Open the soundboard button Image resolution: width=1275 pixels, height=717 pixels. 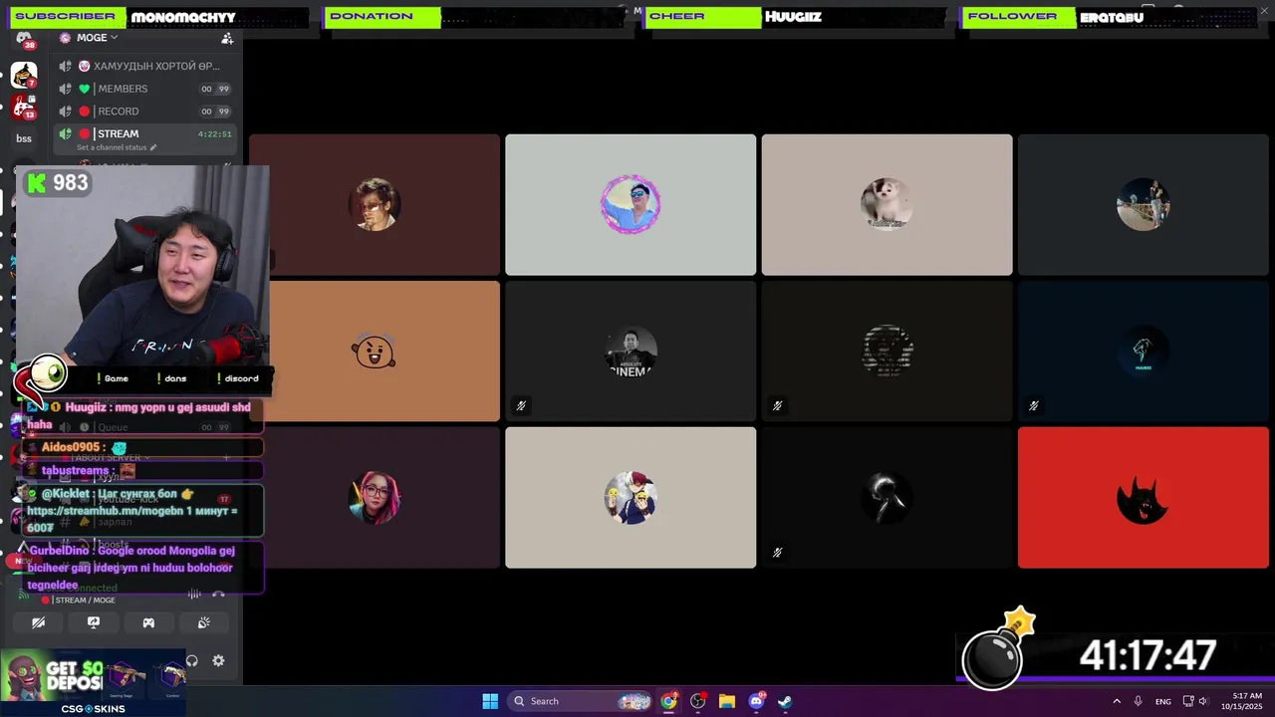[204, 622]
